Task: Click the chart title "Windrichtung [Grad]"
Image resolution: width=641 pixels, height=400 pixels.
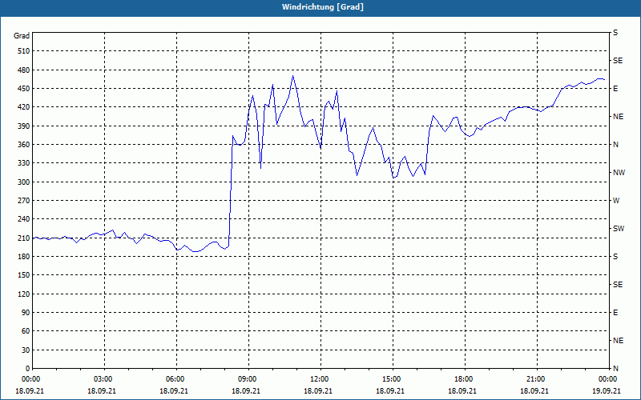Action: click(x=323, y=7)
